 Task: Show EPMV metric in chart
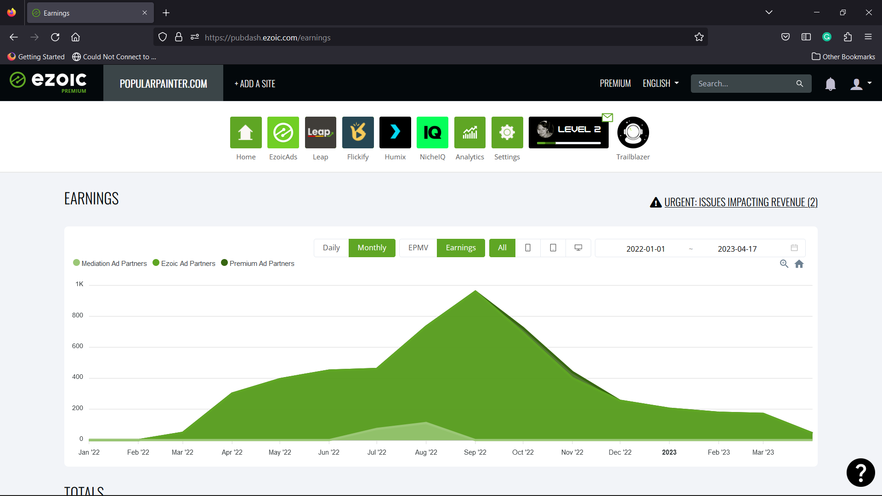click(418, 248)
